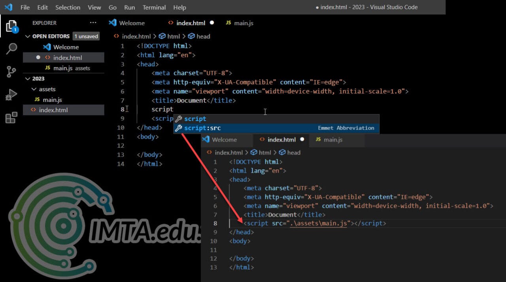Collapse the 2023 folder section

(28, 79)
